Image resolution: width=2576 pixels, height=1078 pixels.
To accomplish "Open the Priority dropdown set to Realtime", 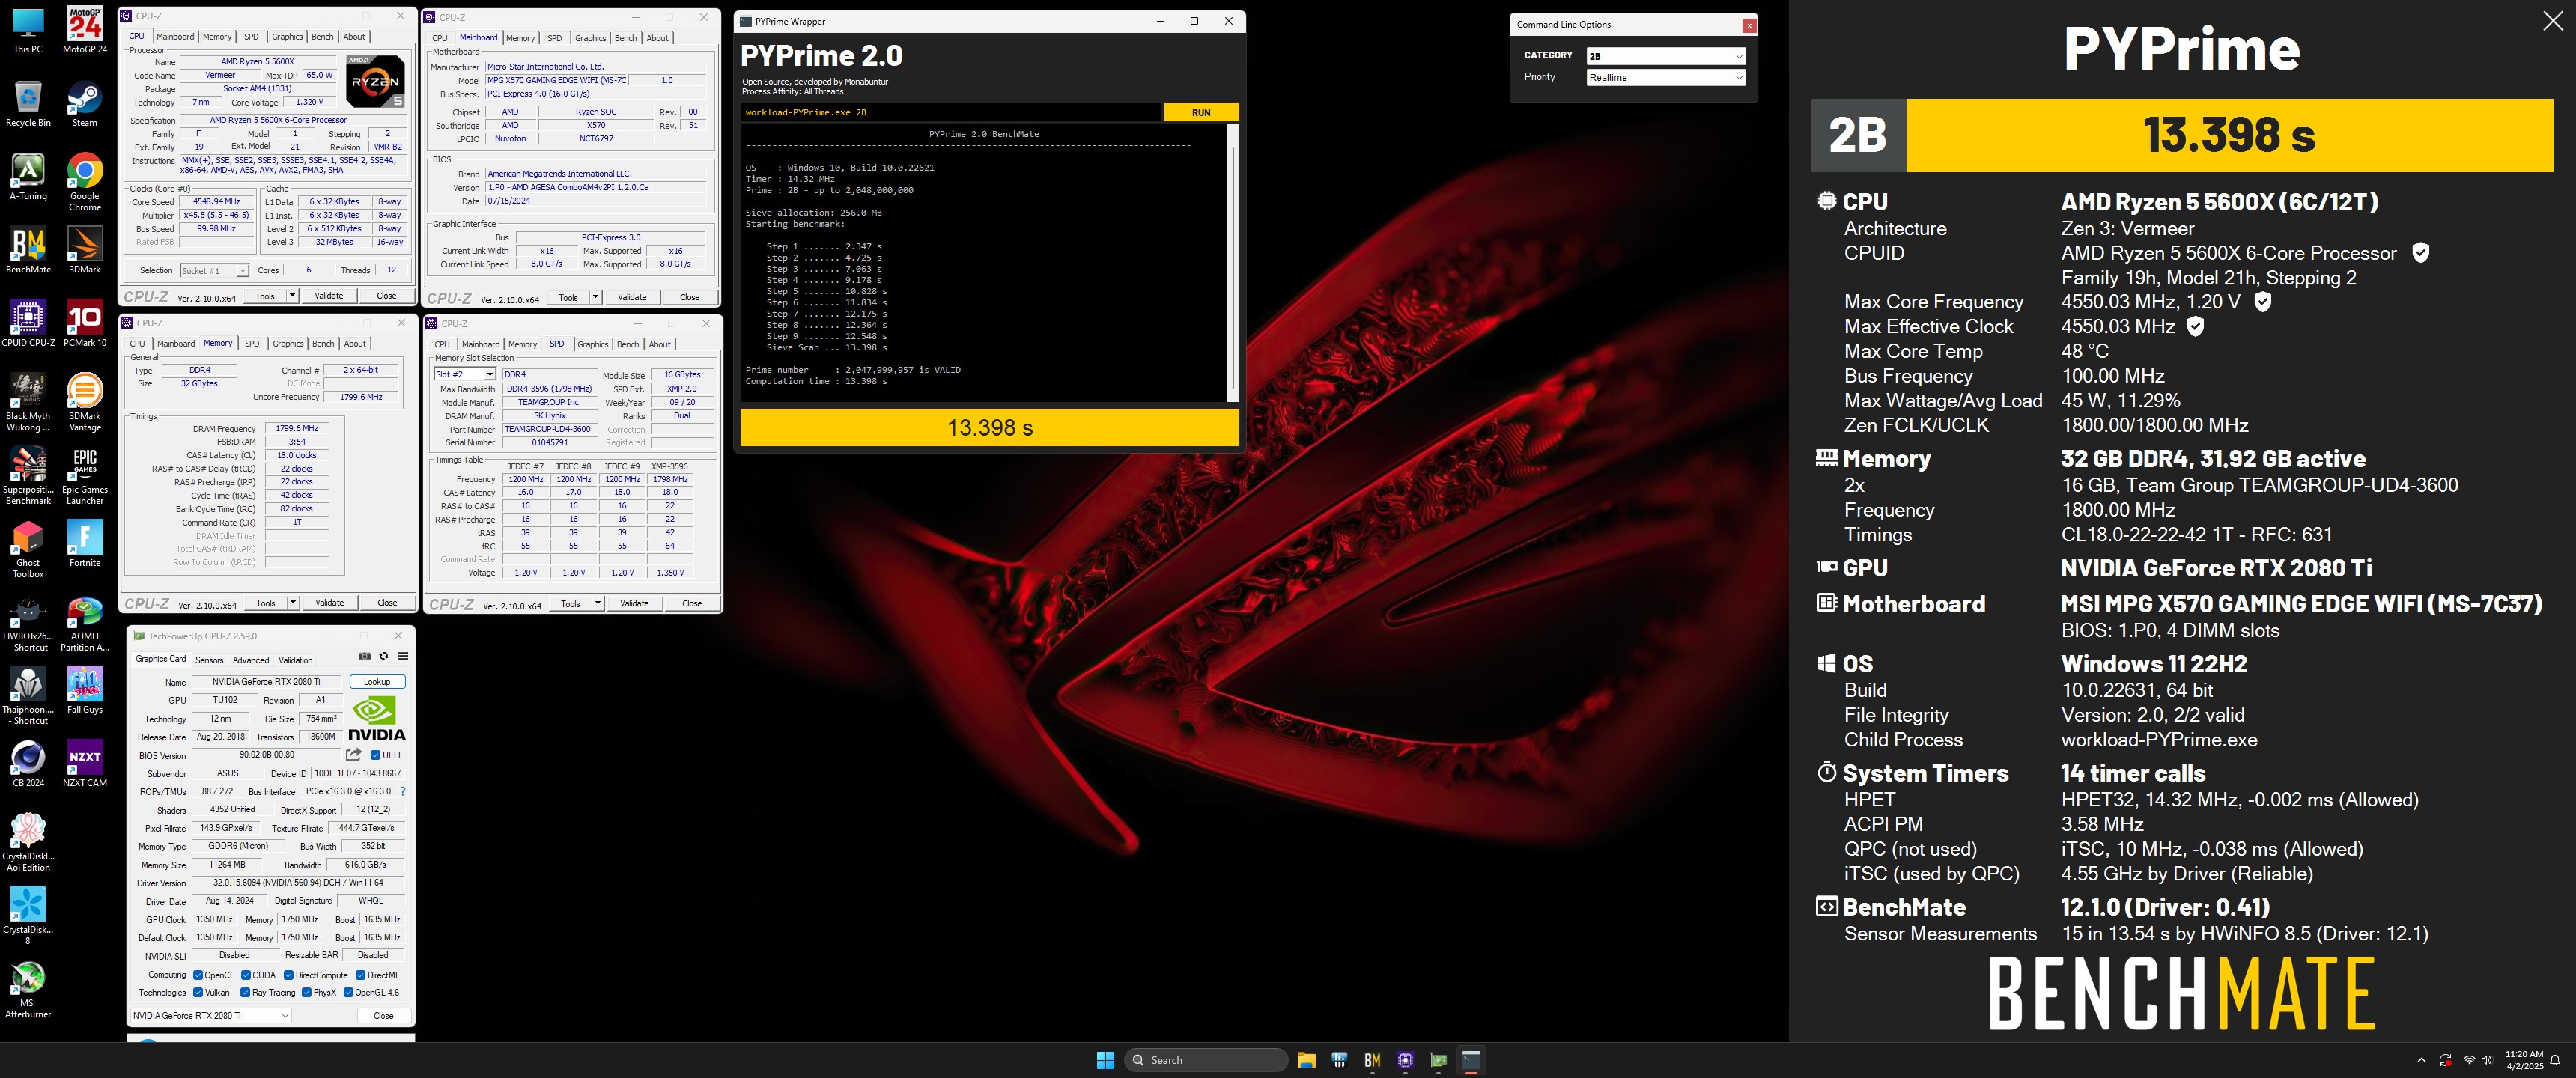I will 1666,77.
